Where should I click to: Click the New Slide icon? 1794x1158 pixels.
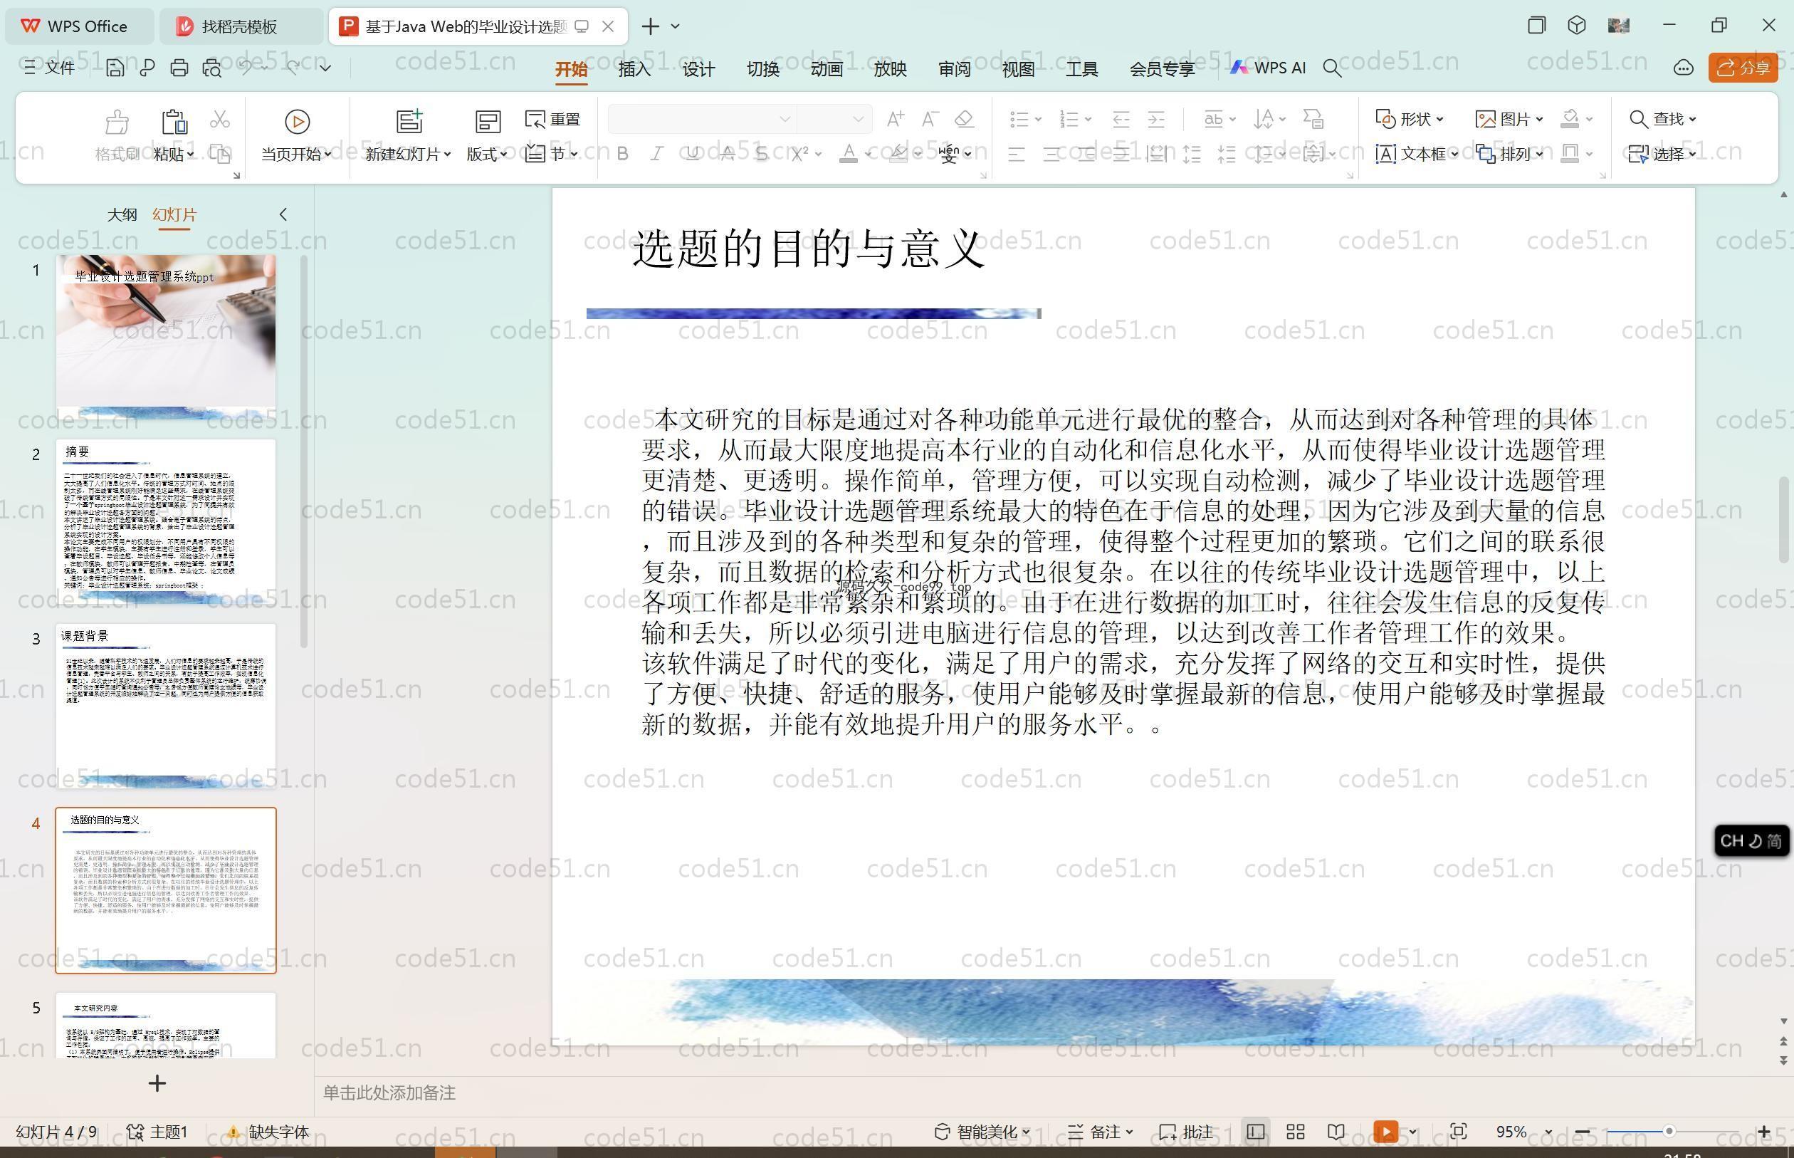click(409, 121)
